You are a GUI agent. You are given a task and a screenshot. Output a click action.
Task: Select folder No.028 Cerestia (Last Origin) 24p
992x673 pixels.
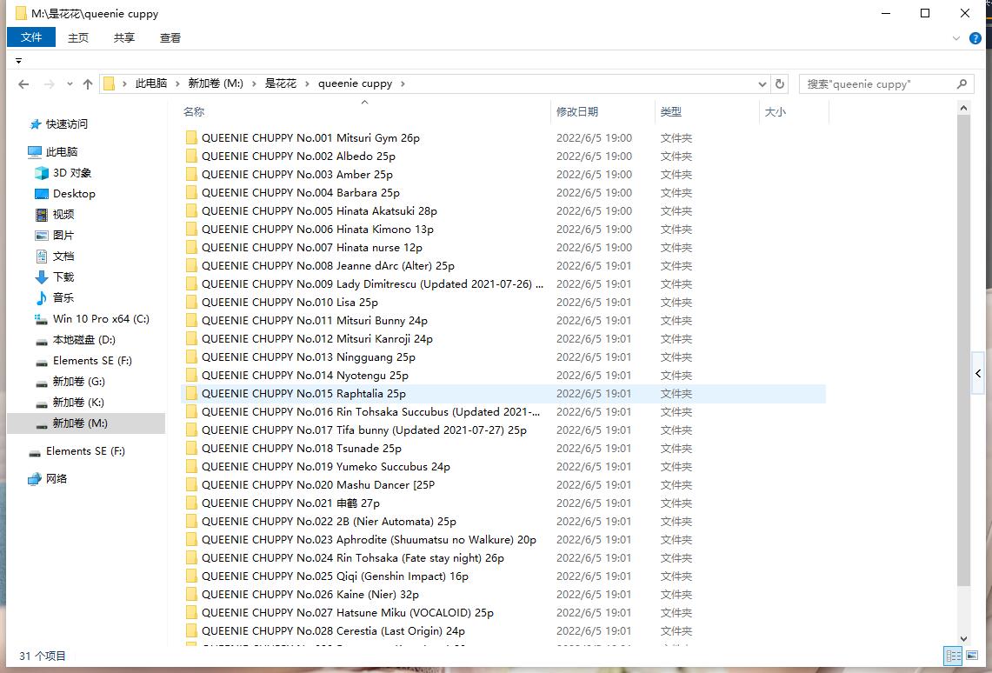[x=503, y=631]
